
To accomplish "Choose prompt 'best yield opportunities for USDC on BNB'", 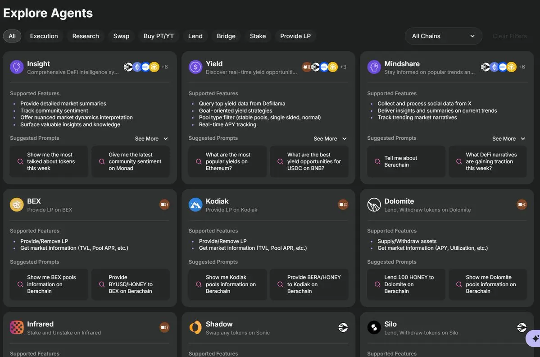I will (309, 161).
